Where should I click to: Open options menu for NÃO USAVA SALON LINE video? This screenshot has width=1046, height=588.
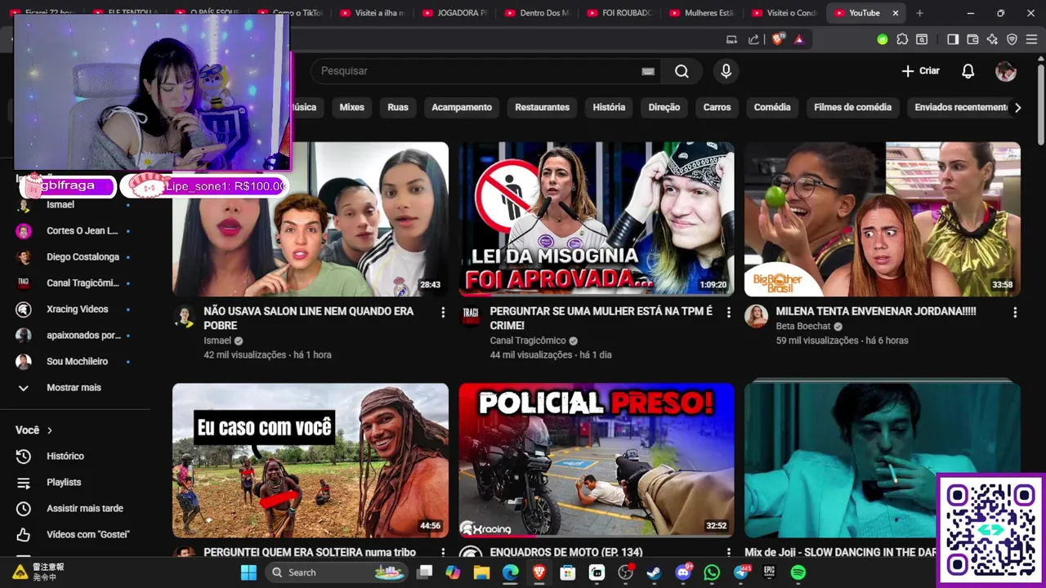(443, 313)
